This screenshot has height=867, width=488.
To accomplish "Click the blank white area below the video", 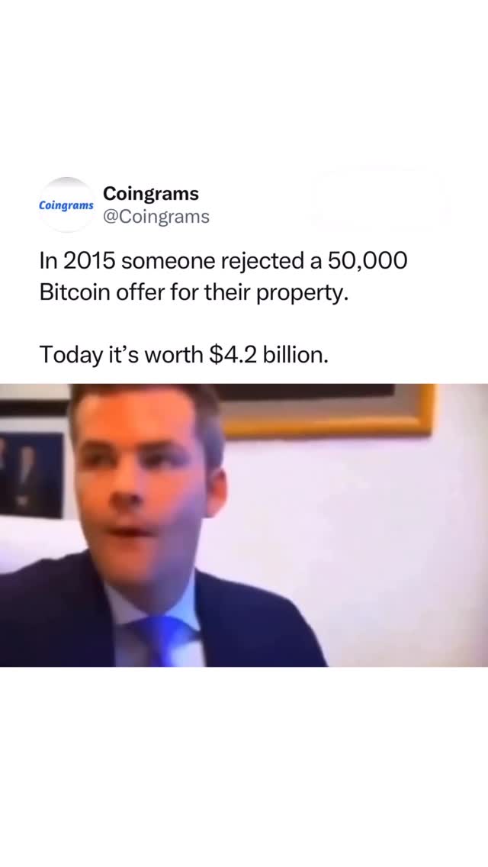I will 244,765.
